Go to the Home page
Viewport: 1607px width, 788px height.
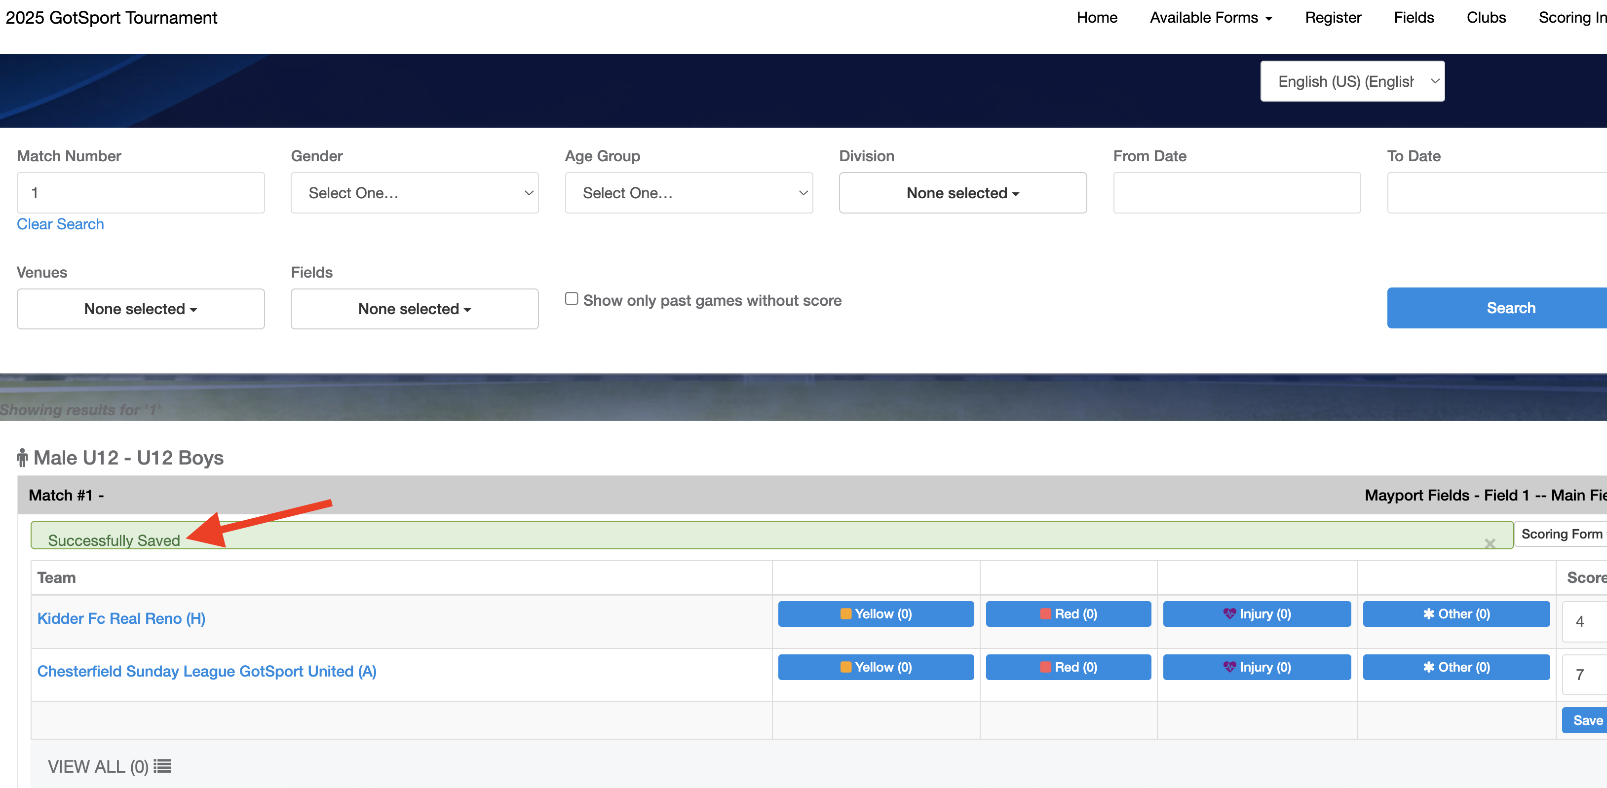point(1097,17)
